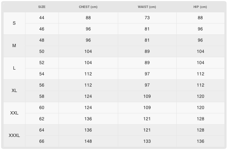
Task: Select the XL size label
Action: point(14,91)
